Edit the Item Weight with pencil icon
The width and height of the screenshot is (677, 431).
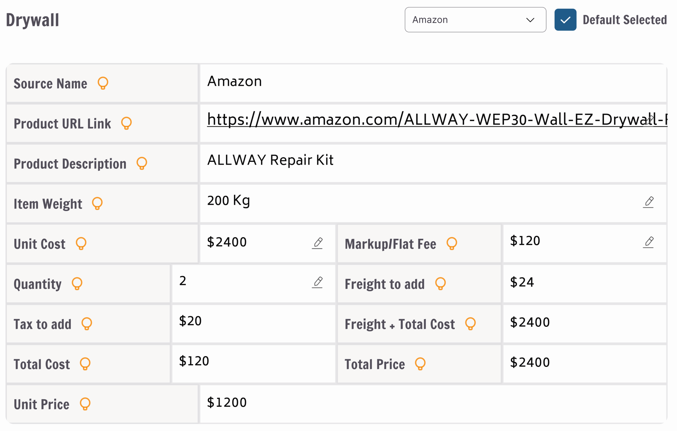(x=648, y=202)
